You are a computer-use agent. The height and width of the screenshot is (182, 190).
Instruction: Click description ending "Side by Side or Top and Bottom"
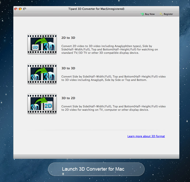point(113,78)
